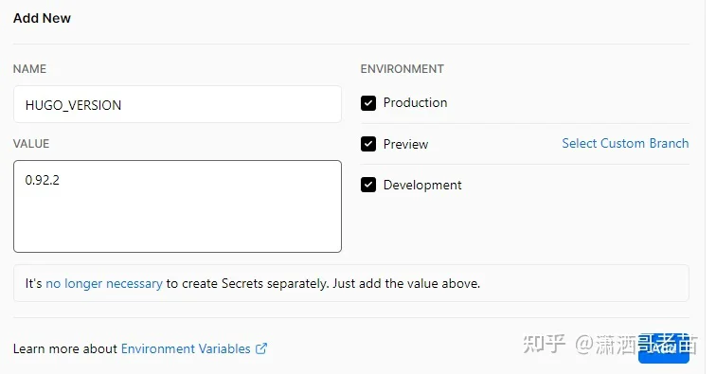Open the Select Custom Branch link
Screen dimensions: 716x374
click(625, 143)
